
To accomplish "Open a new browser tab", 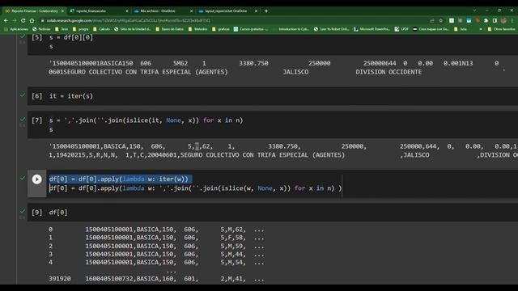I will click(266, 11).
